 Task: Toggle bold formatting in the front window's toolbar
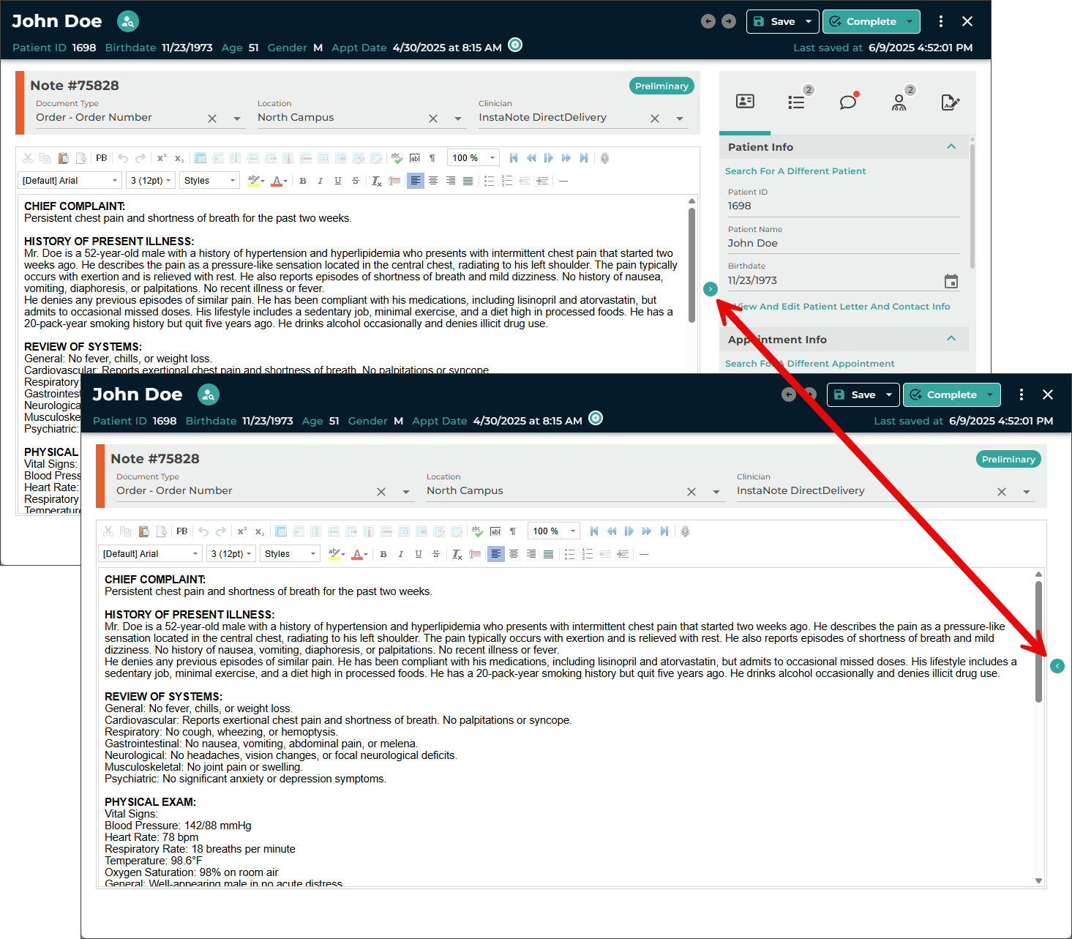[383, 554]
